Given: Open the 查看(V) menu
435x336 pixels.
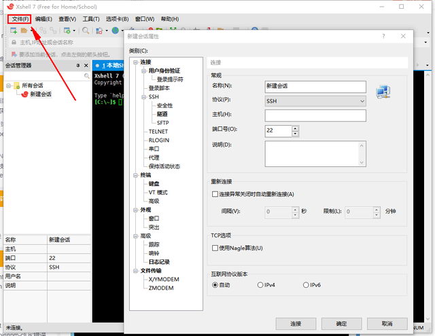Looking at the screenshot, I should [x=67, y=19].
